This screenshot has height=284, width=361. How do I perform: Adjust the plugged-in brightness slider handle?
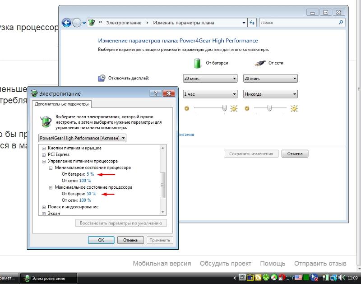269,108
